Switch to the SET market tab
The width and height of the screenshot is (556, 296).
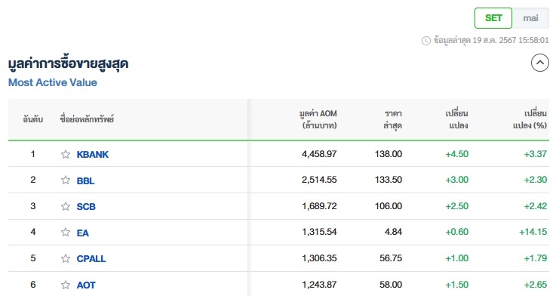tap(493, 18)
